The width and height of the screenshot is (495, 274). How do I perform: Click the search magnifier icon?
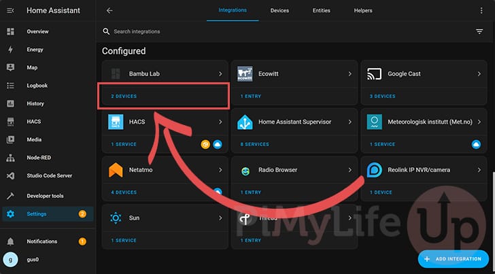(x=106, y=31)
